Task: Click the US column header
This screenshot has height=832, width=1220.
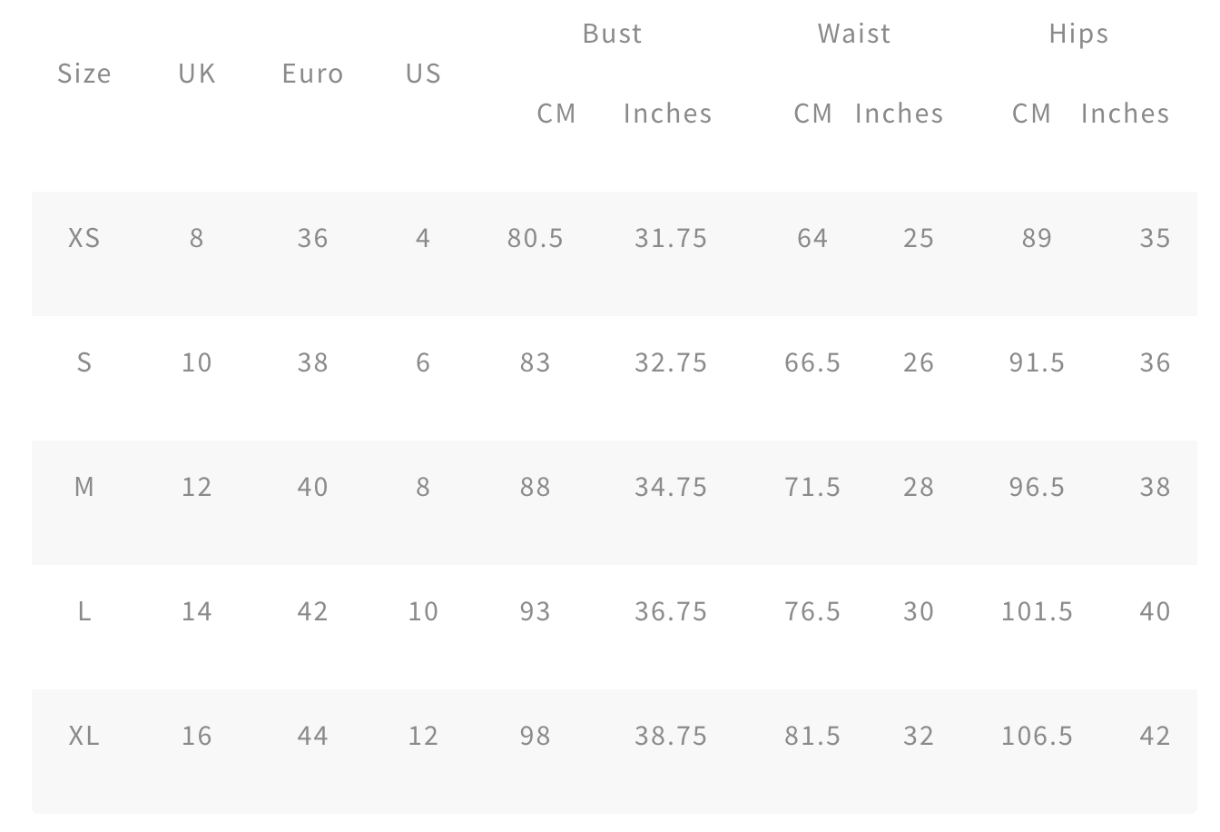Action: (423, 74)
